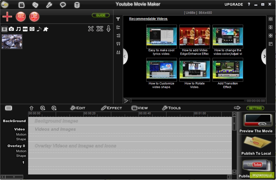This screenshot has height=180, width=276.
Task: Select the fifth media filter icon before single note
Action: click(x=32, y=29)
